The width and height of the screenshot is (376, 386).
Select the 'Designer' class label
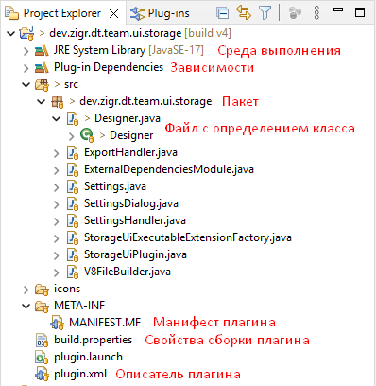[131, 135]
